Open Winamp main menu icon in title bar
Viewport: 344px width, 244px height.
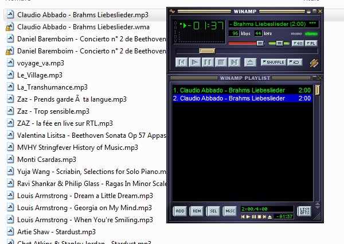pos(173,11)
